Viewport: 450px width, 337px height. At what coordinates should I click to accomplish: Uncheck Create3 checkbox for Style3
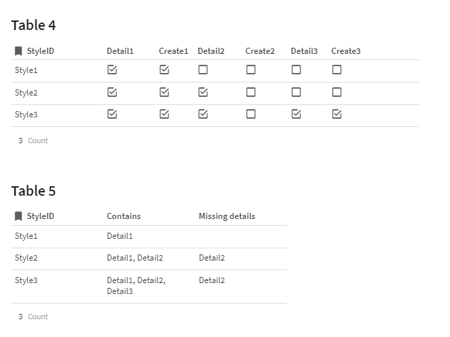pyautogui.click(x=337, y=114)
